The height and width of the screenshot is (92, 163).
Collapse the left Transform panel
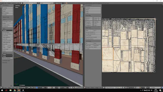click(x=6, y=5)
